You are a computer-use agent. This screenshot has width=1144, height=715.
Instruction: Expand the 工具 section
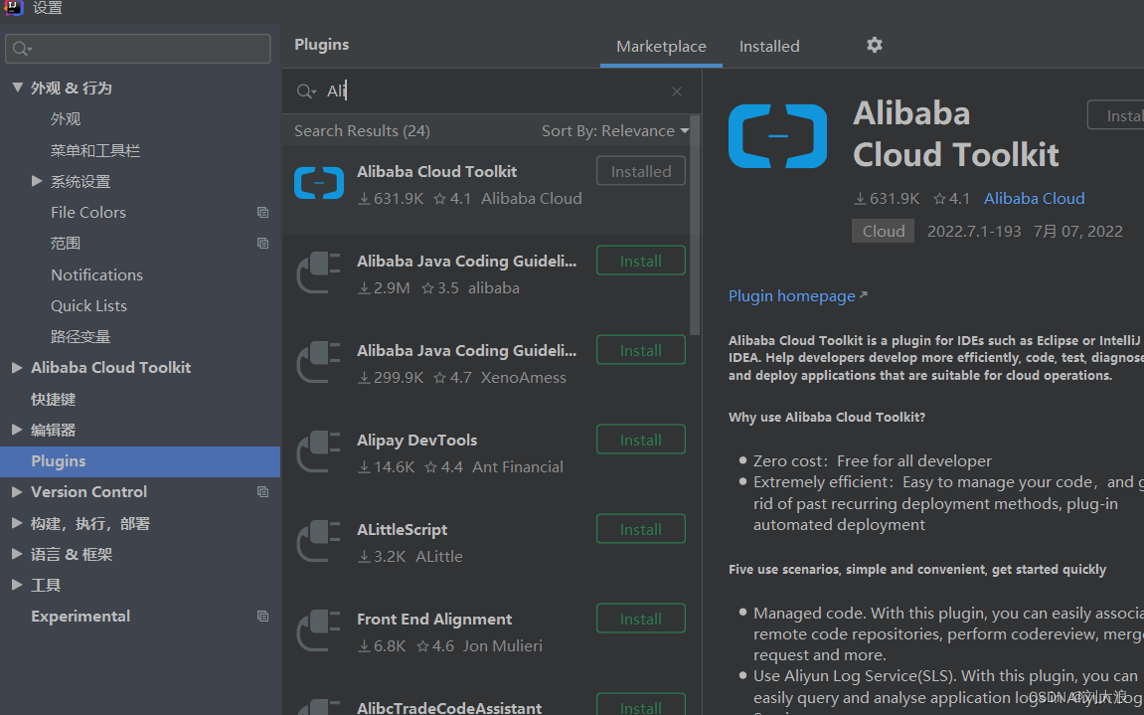pos(17,585)
